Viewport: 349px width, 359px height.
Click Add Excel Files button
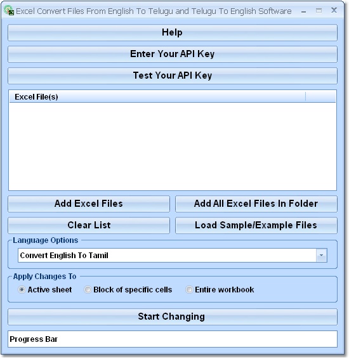(x=89, y=204)
